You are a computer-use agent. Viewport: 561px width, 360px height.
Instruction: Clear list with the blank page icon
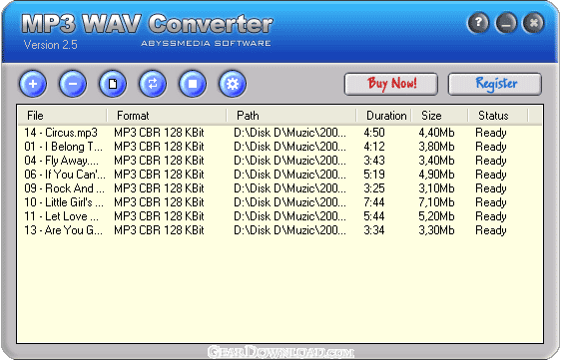(x=113, y=84)
